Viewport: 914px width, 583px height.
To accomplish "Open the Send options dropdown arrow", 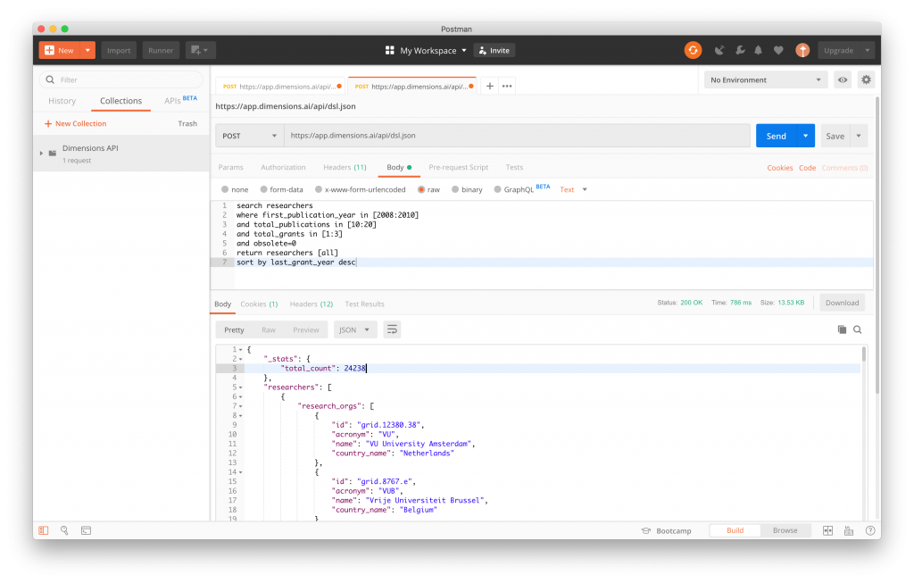I will click(x=806, y=136).
